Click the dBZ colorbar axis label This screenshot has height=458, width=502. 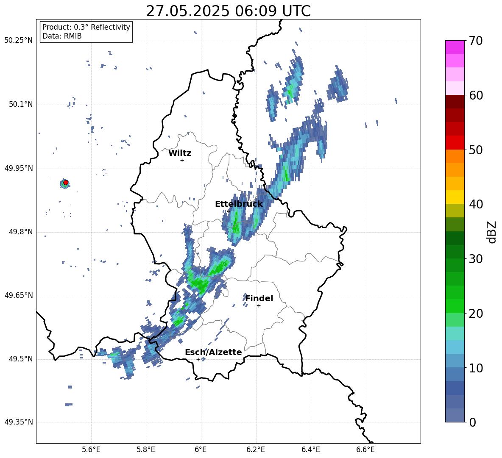coord(491,232)
